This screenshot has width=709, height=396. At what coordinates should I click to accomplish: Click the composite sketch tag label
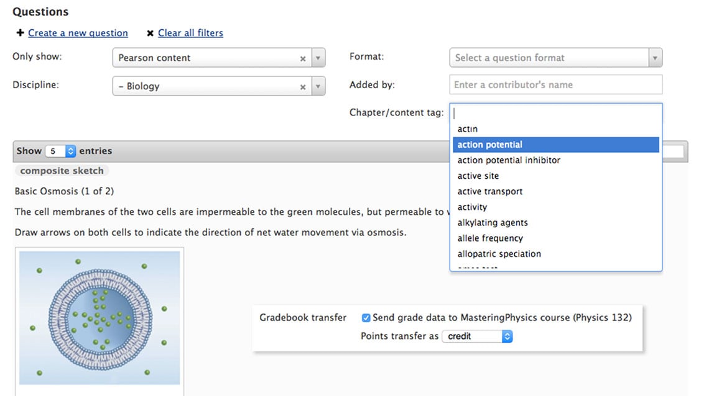point(62,171)
